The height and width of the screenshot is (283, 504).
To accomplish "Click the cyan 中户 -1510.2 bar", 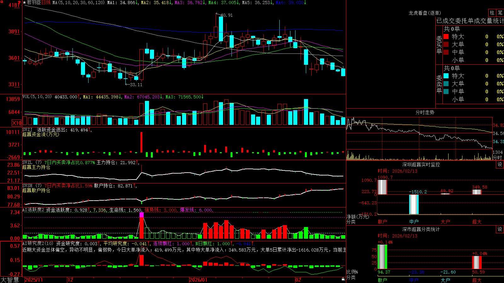I will 414,204.
